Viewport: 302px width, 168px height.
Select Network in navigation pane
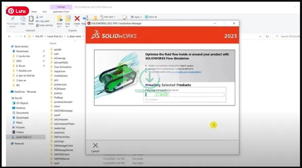19,143
